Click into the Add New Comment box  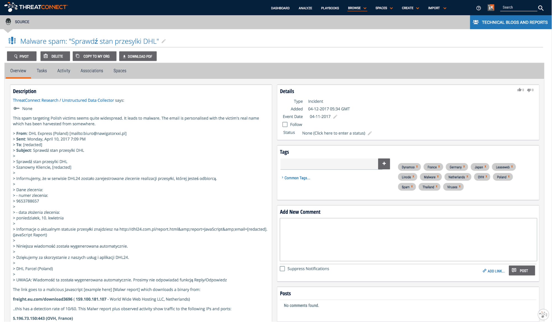tap(408, 240)
